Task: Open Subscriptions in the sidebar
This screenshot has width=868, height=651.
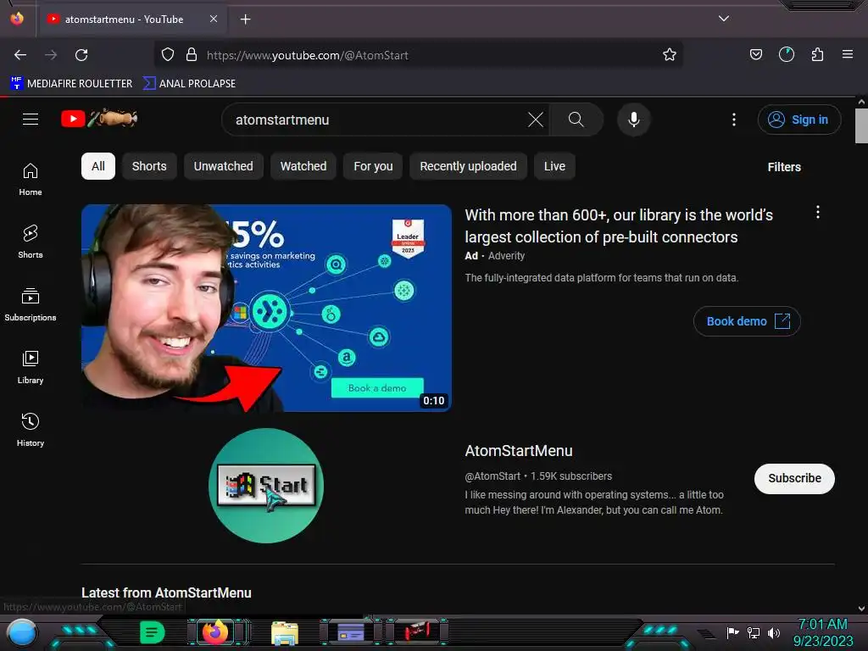Action: click(x=31, y=304)
